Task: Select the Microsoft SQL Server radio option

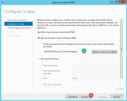Action: click(x=39, y=59)
